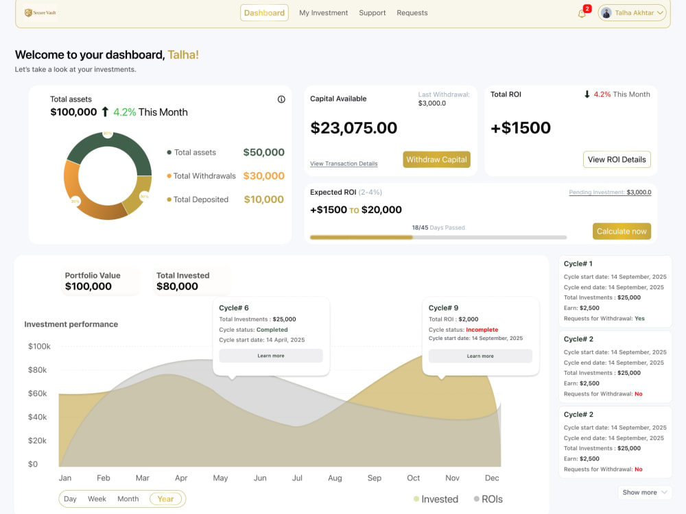Click the Calculate now button

click(622, 231)
